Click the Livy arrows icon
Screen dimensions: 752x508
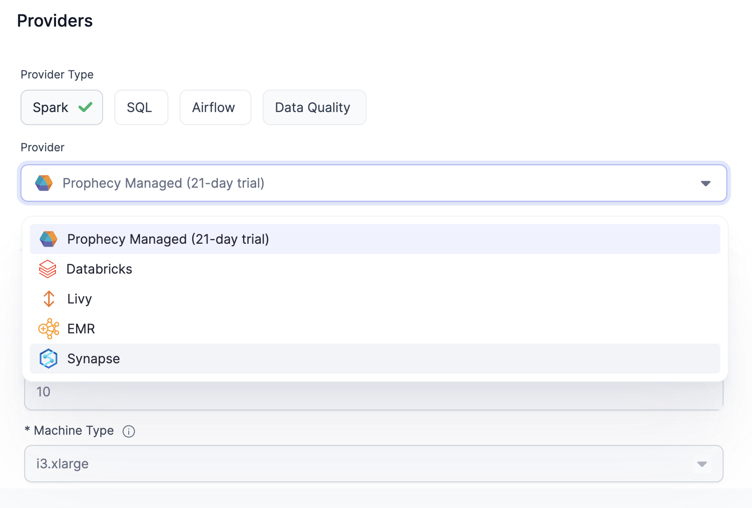pyautogui.click(x=49, y=299)
